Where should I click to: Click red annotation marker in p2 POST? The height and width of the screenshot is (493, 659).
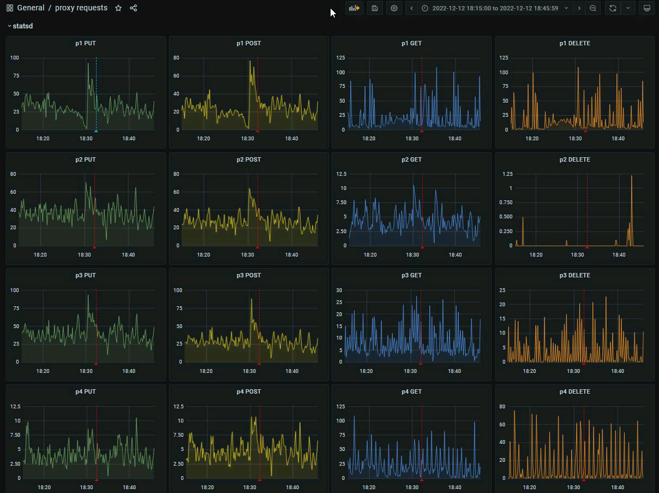pyautogui.click(x=257, y=247)
